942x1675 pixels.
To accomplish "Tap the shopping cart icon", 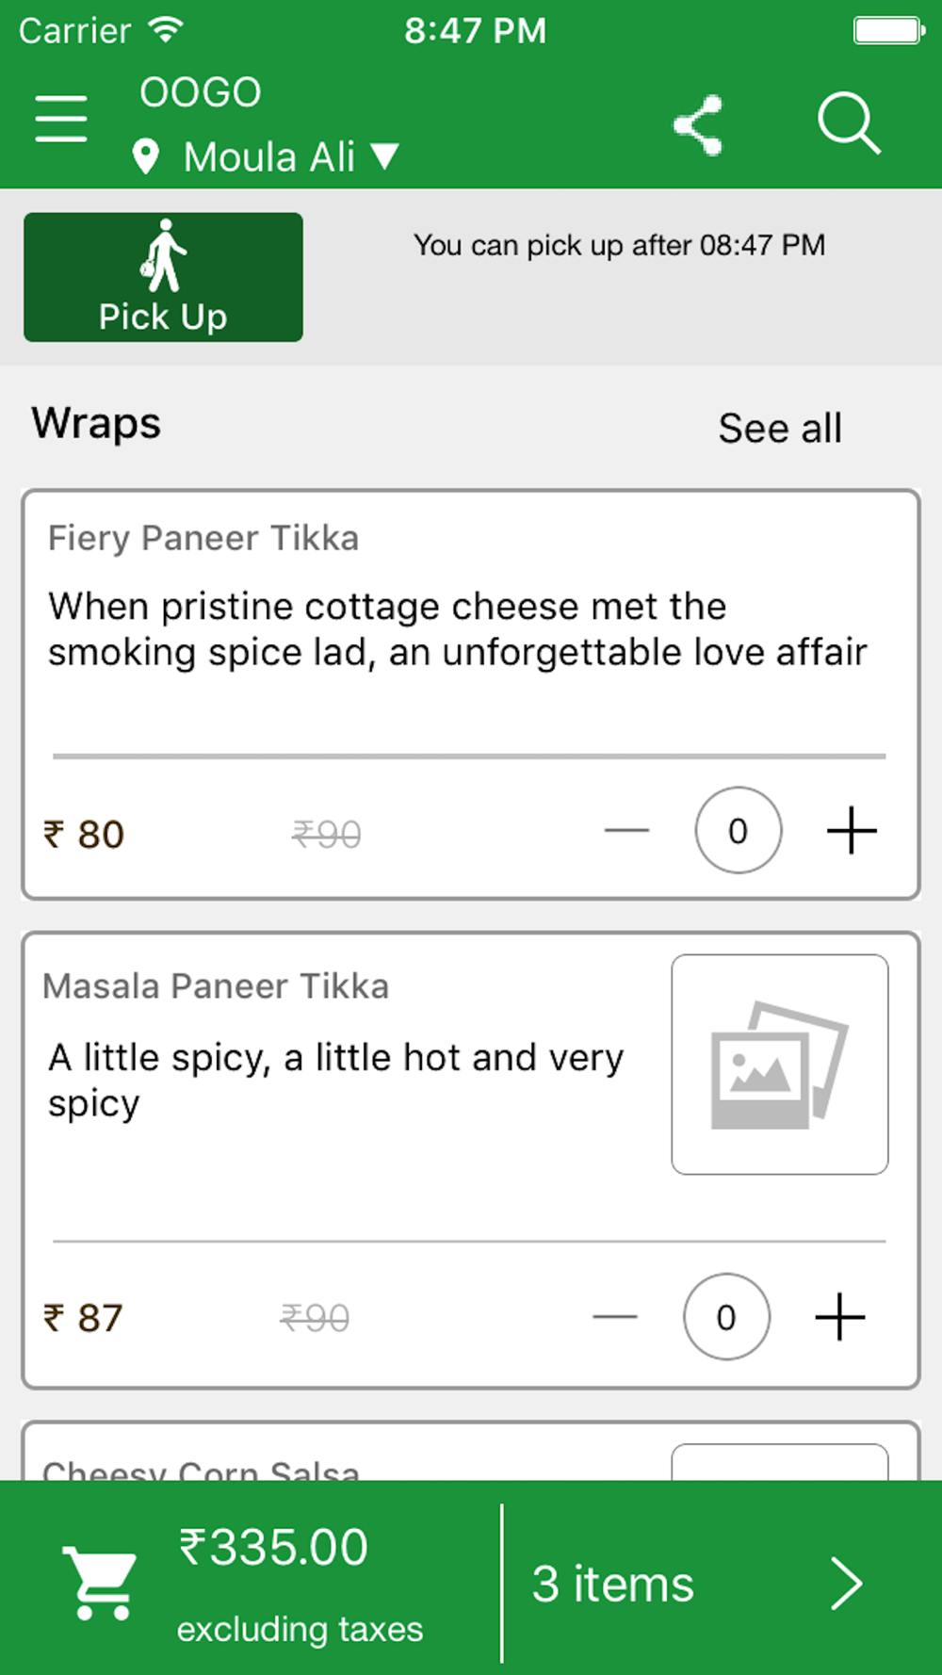I will click(100, 1583).
